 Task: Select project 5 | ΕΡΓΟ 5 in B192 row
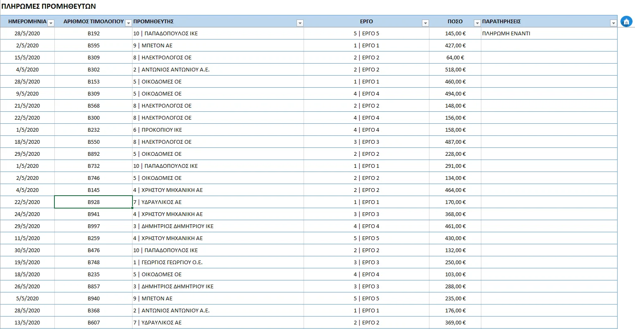tap(366, 33)
